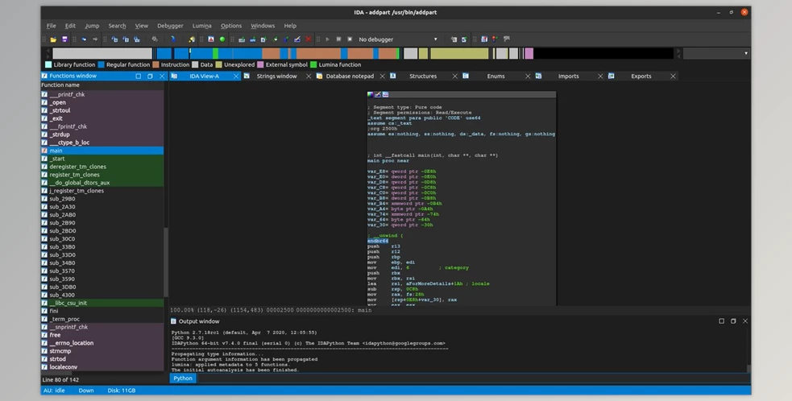
Task: Close the Strings window tab
Action: 309,76
